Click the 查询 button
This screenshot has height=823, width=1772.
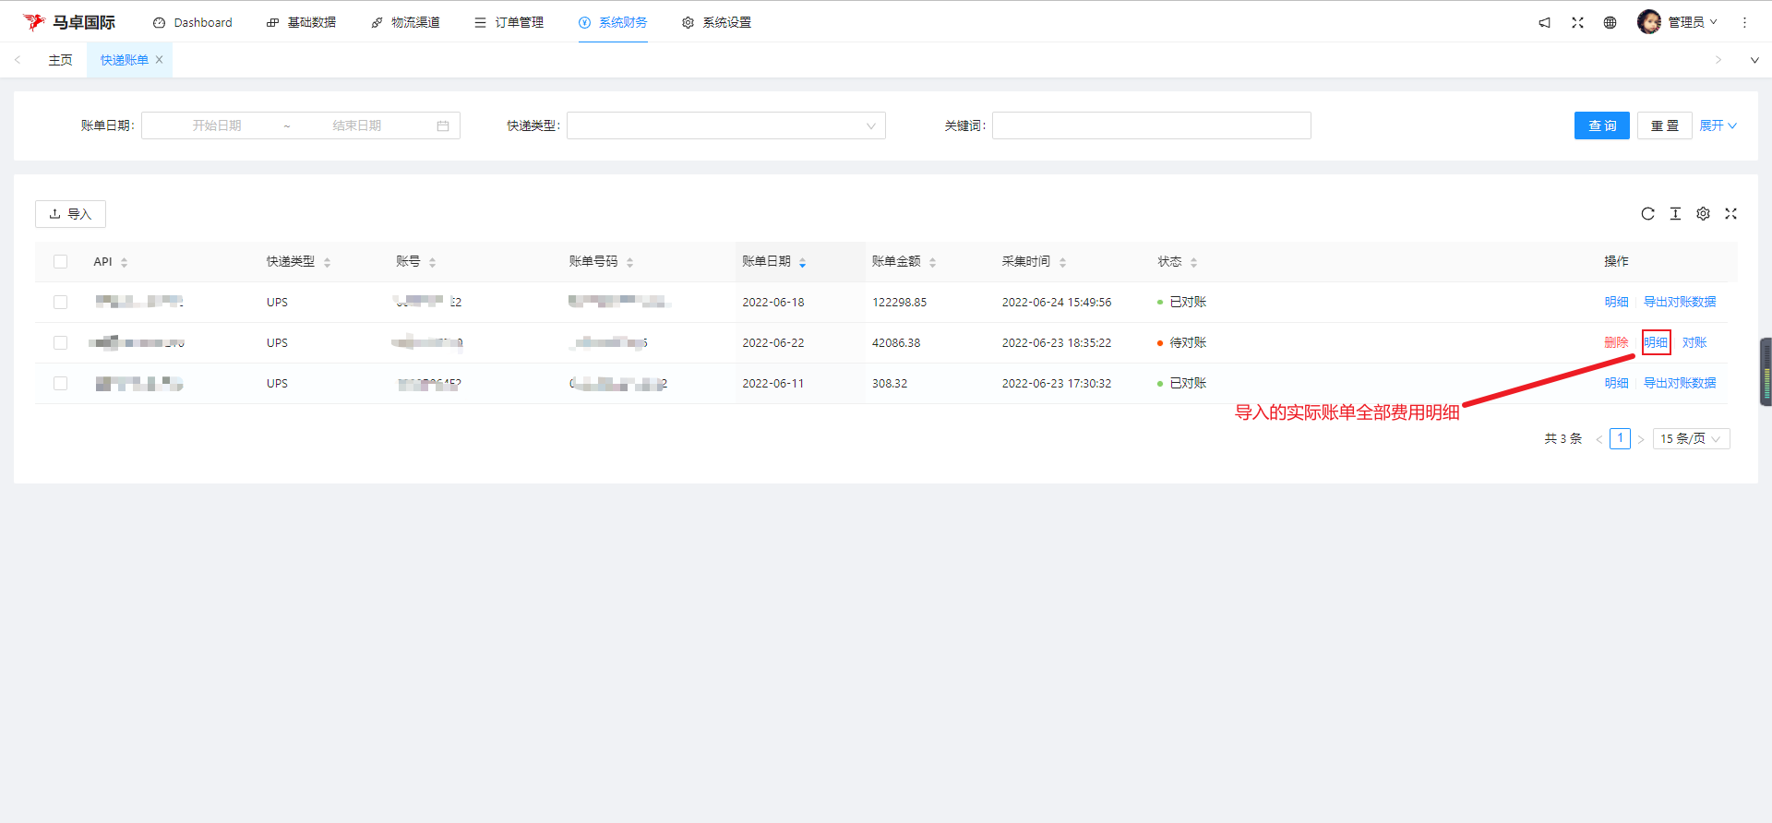(1601, 126)
